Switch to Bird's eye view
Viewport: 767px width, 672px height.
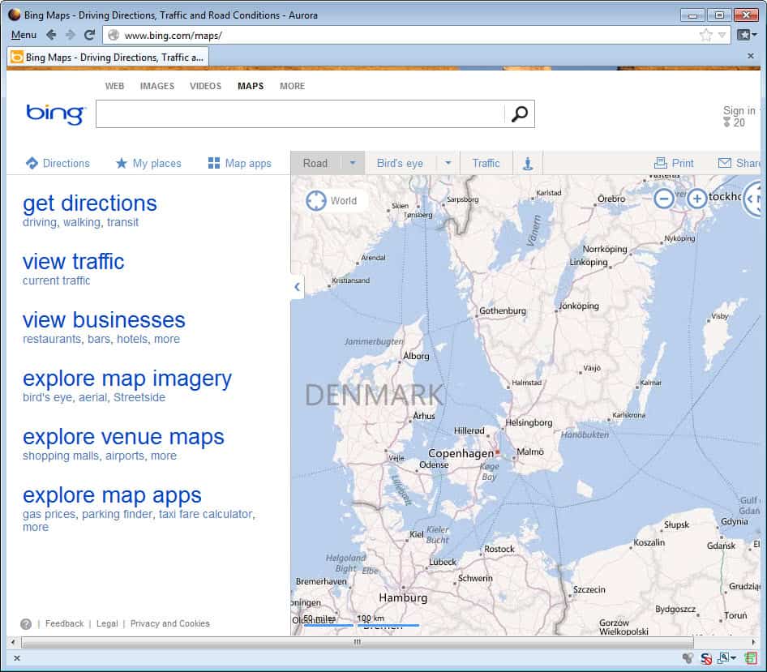tap(400, 163)
